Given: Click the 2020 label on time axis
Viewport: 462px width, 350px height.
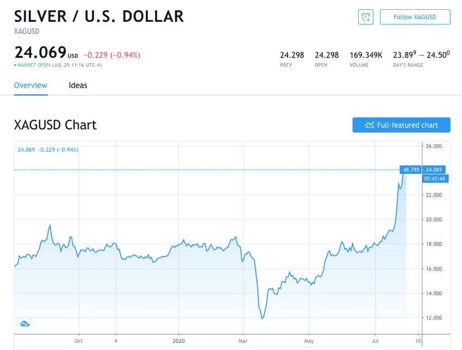Looking at the screenshot, I should click(178, 341).
